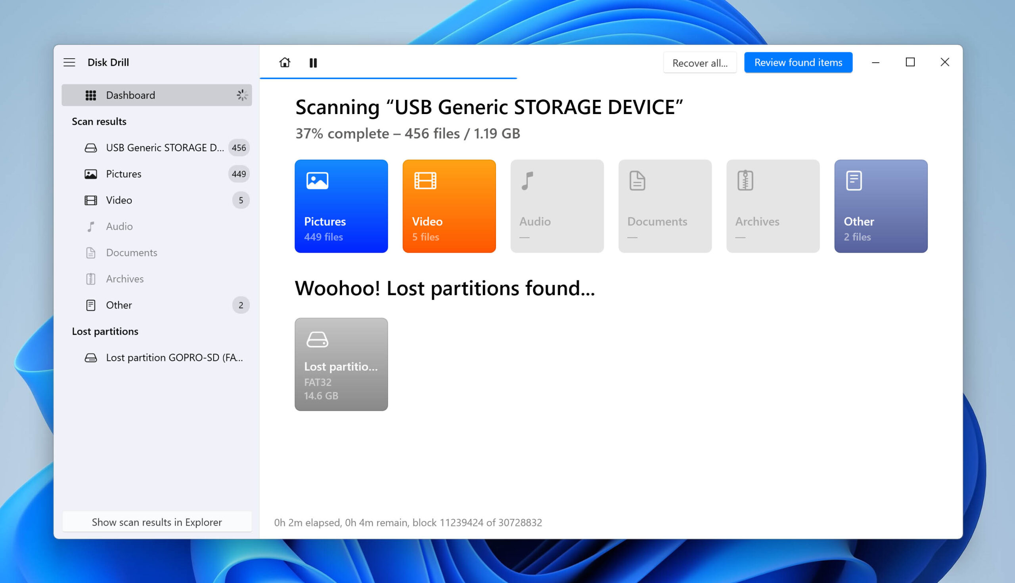This screenshot has width=1015, height=583.
Task: Open the Lost partition FAT32 14.6 GB card
Action: click(341, 364)
